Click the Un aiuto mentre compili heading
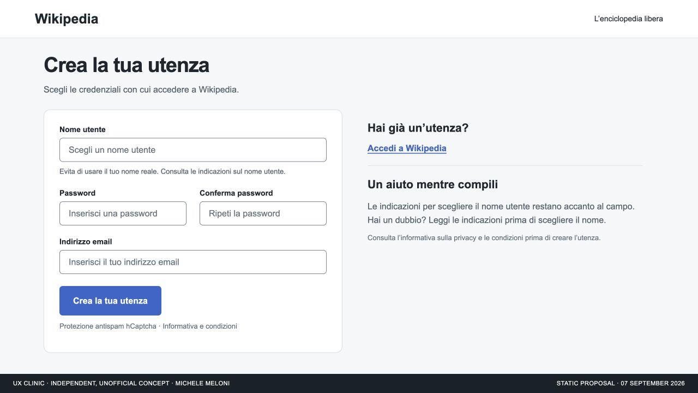Screen dimensions: 698x393 point(432,184)
